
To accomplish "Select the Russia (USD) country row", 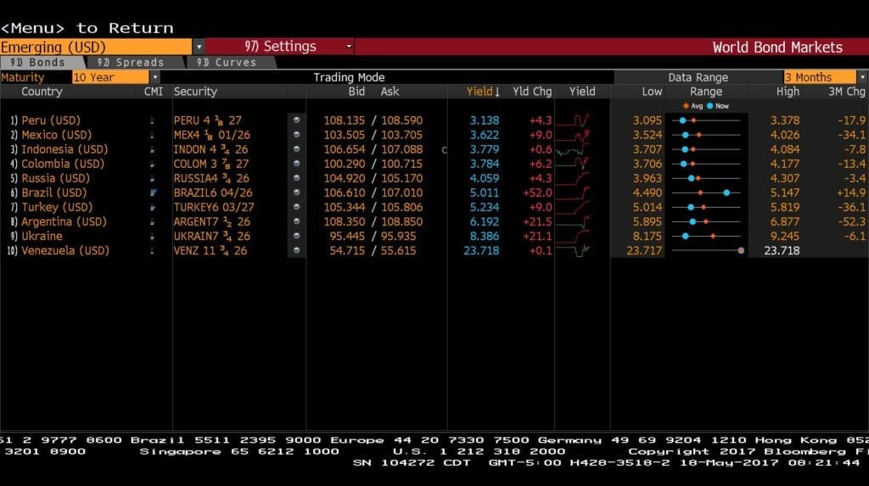I will point(55,178).
